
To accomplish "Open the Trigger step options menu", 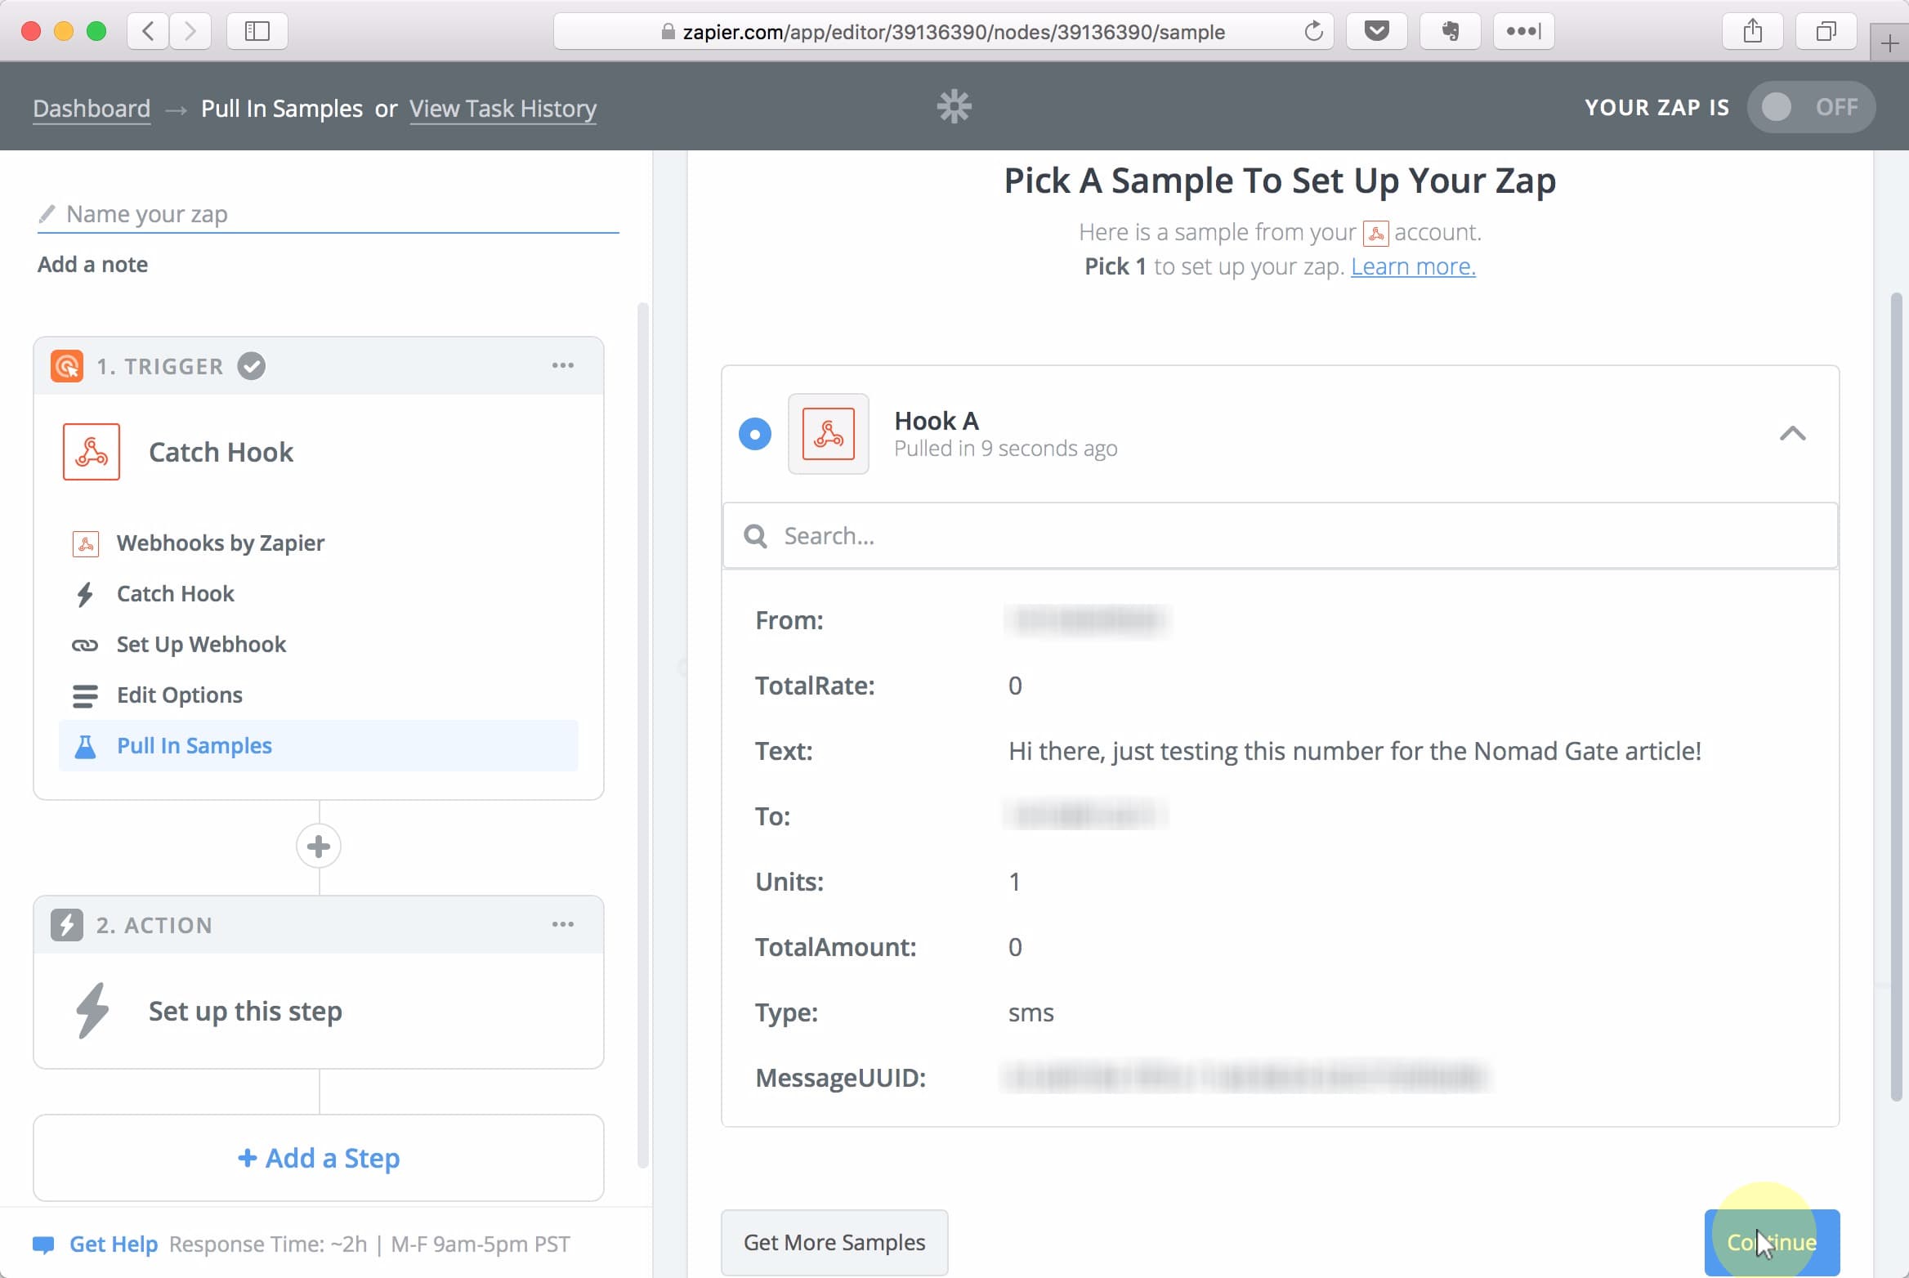I will [562, 365].
